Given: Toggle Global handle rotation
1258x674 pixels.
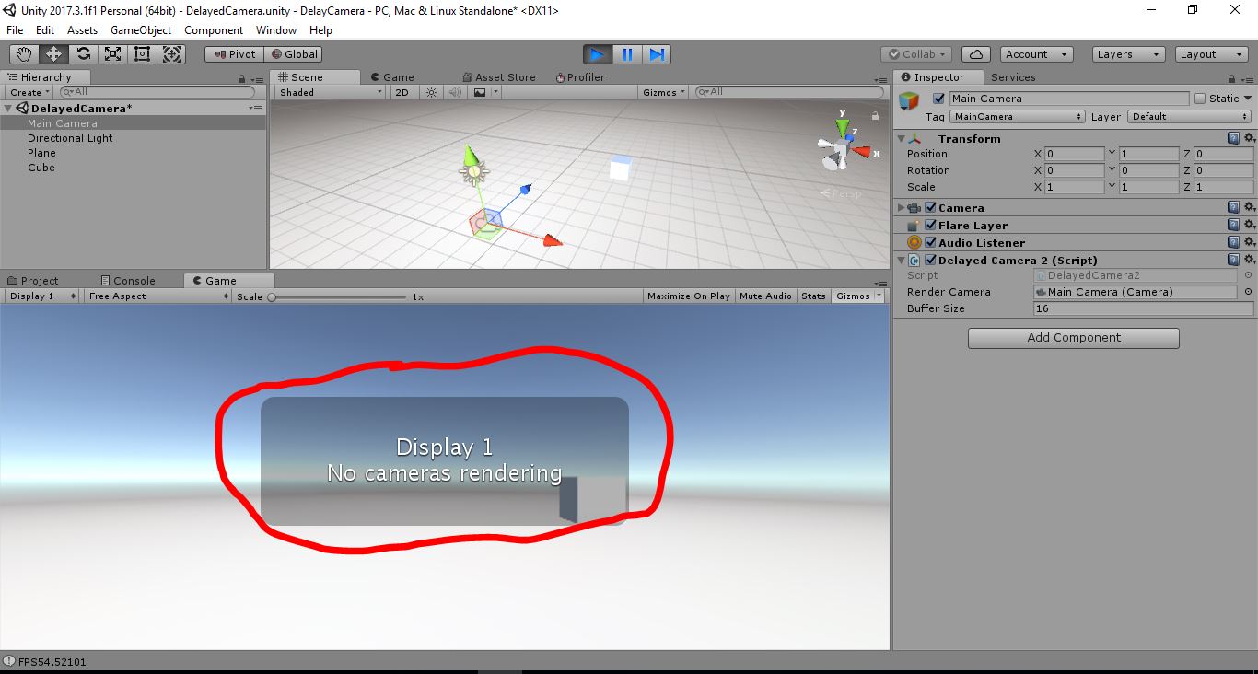Looking at the screenshot, I should [292, 54].
